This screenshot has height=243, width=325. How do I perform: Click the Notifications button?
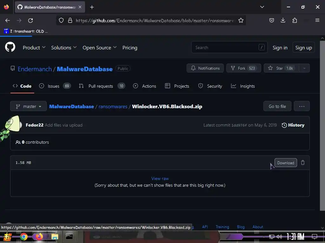coord(205,68)
